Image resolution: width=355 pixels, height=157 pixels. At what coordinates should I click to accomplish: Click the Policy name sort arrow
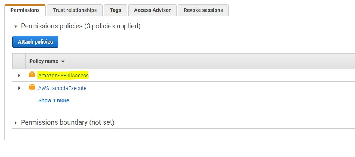(63, 61)
